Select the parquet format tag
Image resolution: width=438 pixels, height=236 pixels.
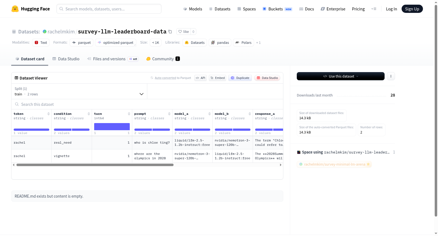[x=82, y=42]
